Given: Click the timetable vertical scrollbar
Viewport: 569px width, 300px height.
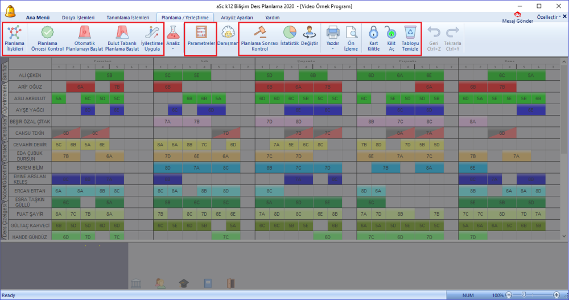Looking at the screenshot, I should tap(563, 149).
